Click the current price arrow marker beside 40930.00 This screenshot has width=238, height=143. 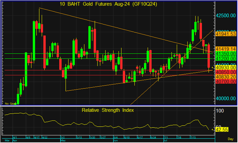click(x=212, y=68)
